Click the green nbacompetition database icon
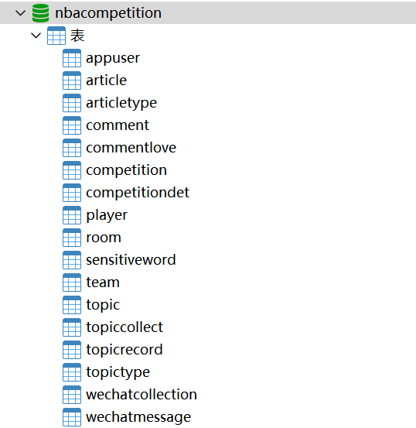 point(41,13)
